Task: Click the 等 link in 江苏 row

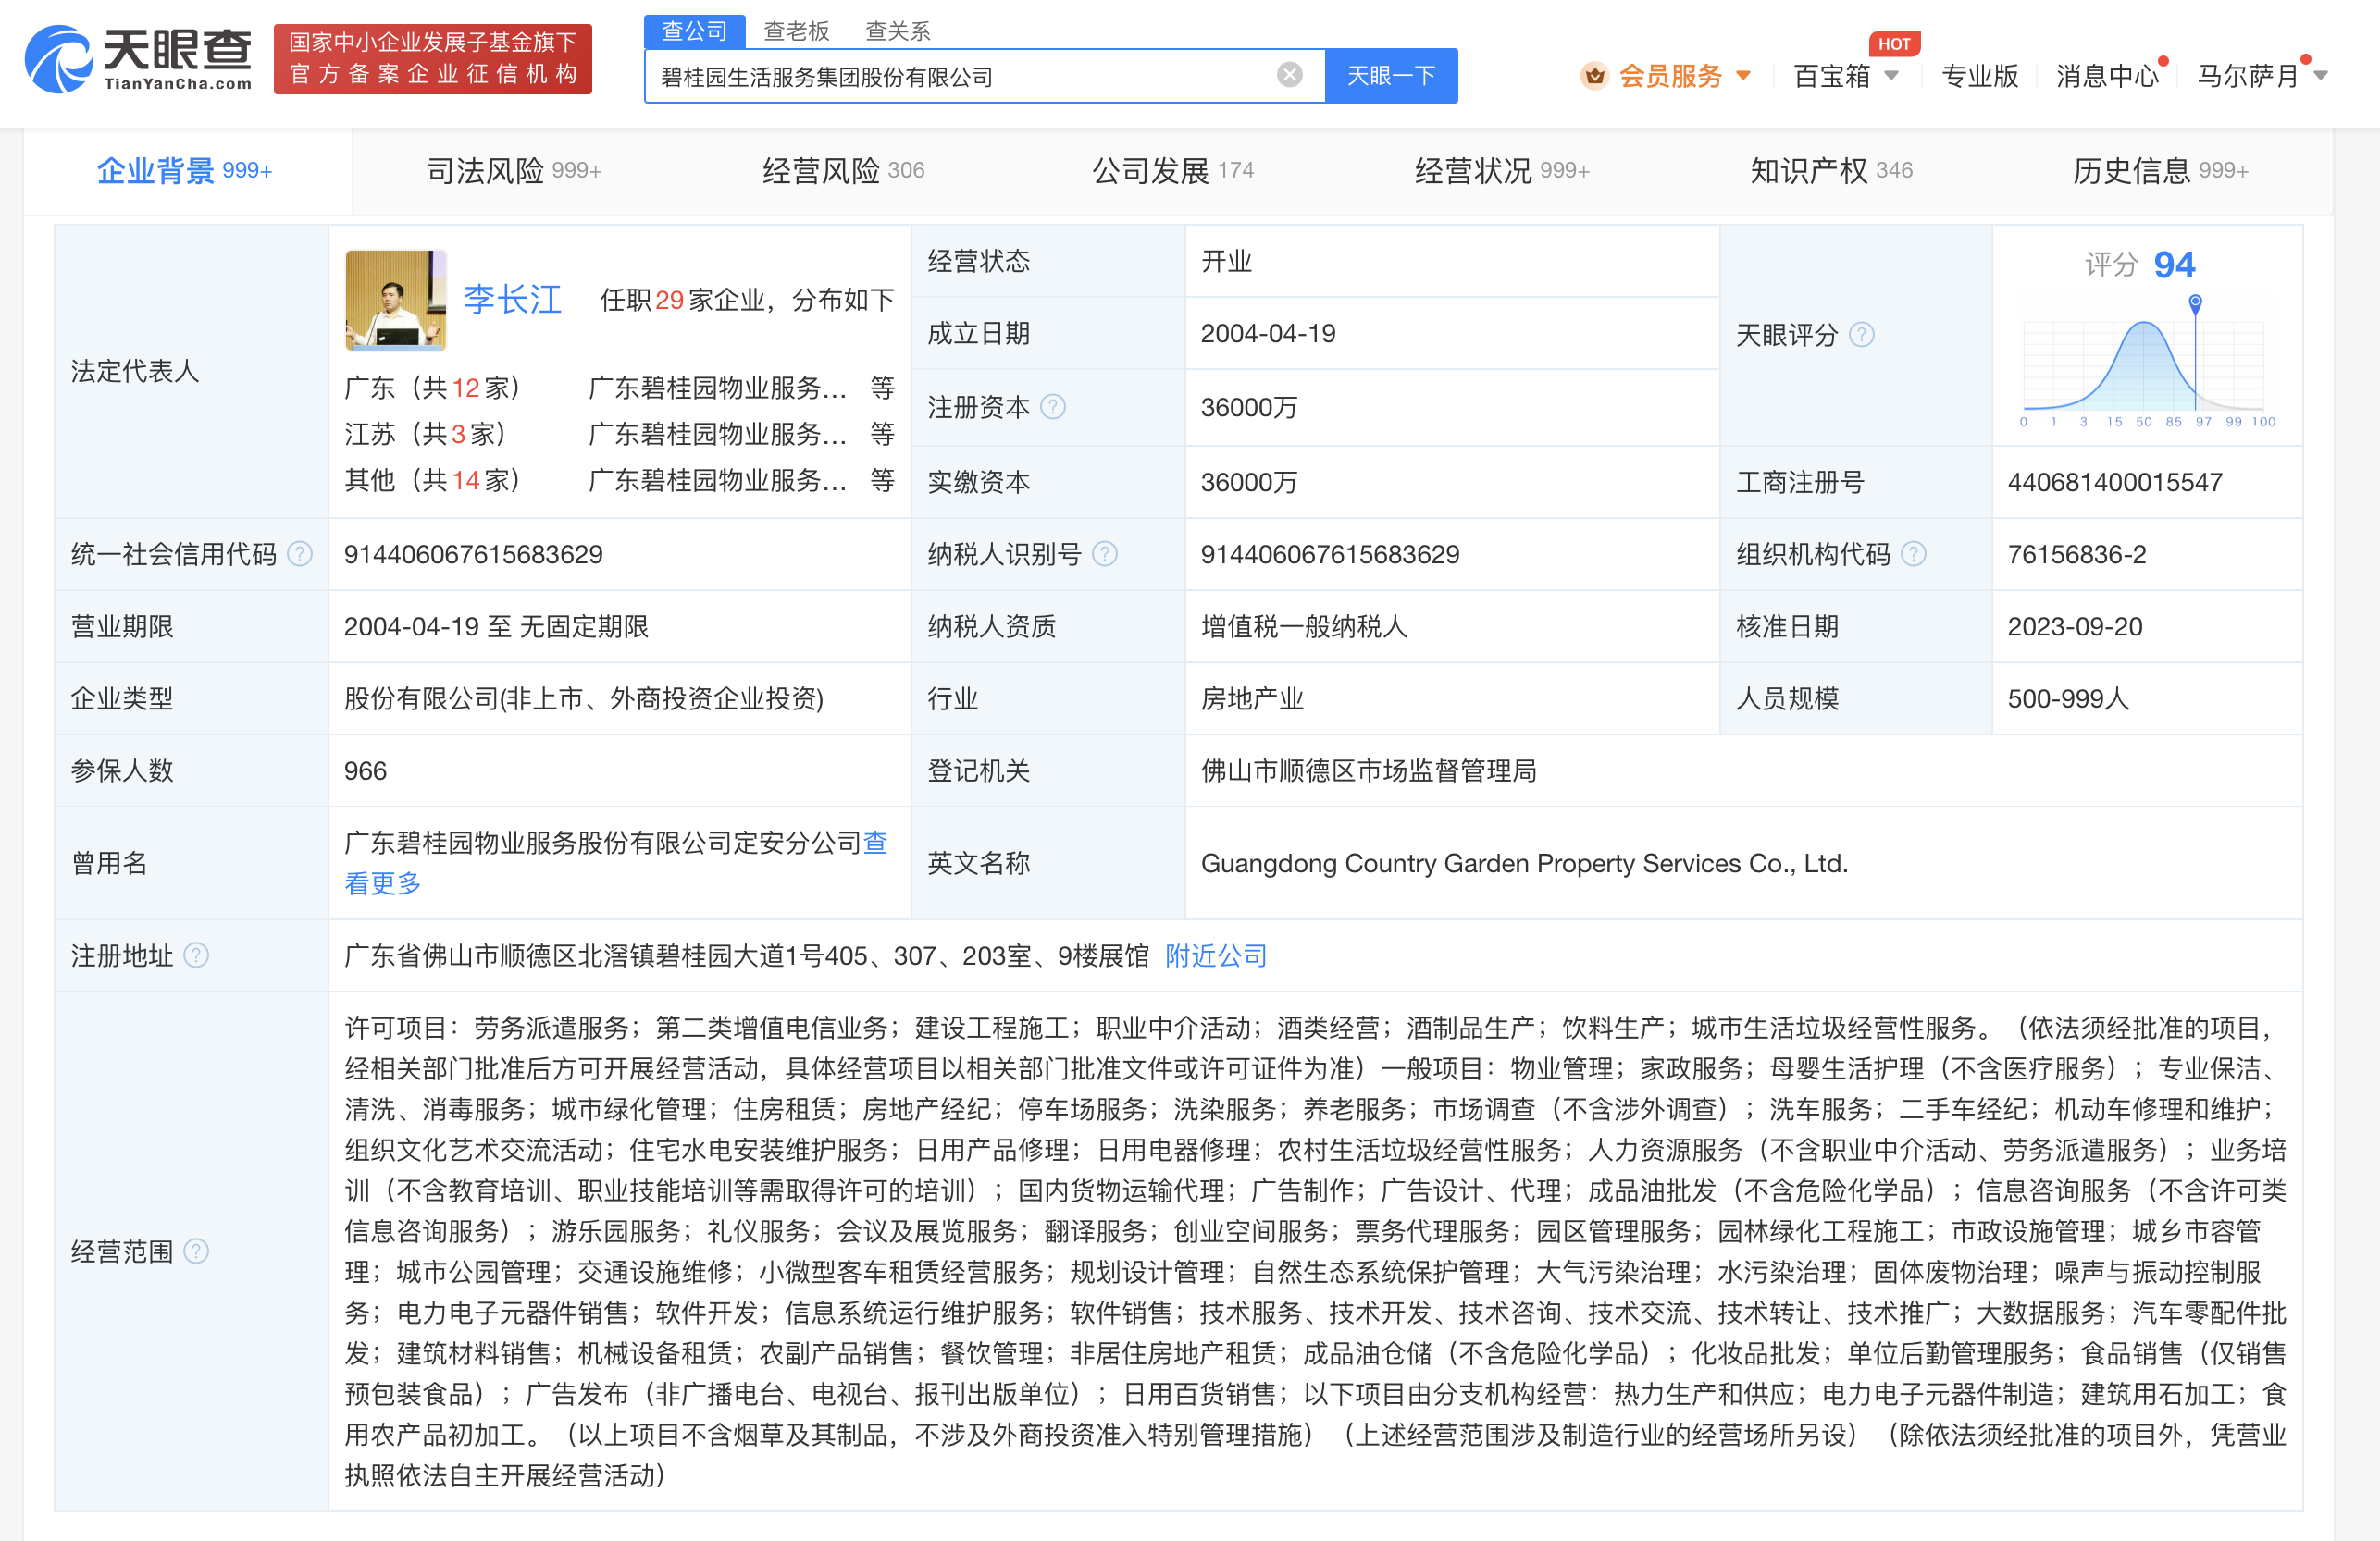Action: (882, 434)
